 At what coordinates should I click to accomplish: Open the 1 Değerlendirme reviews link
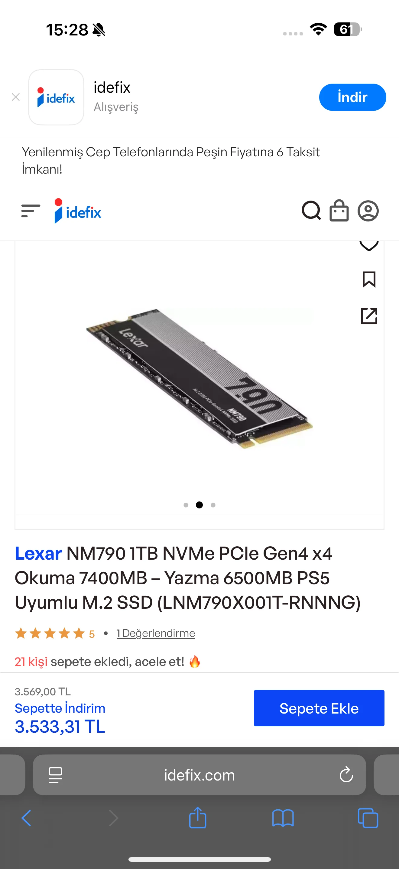[x=156, y=633]
